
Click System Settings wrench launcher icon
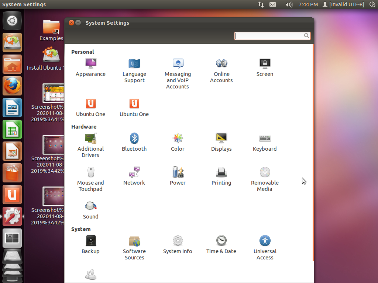click(x=12, y=216)
